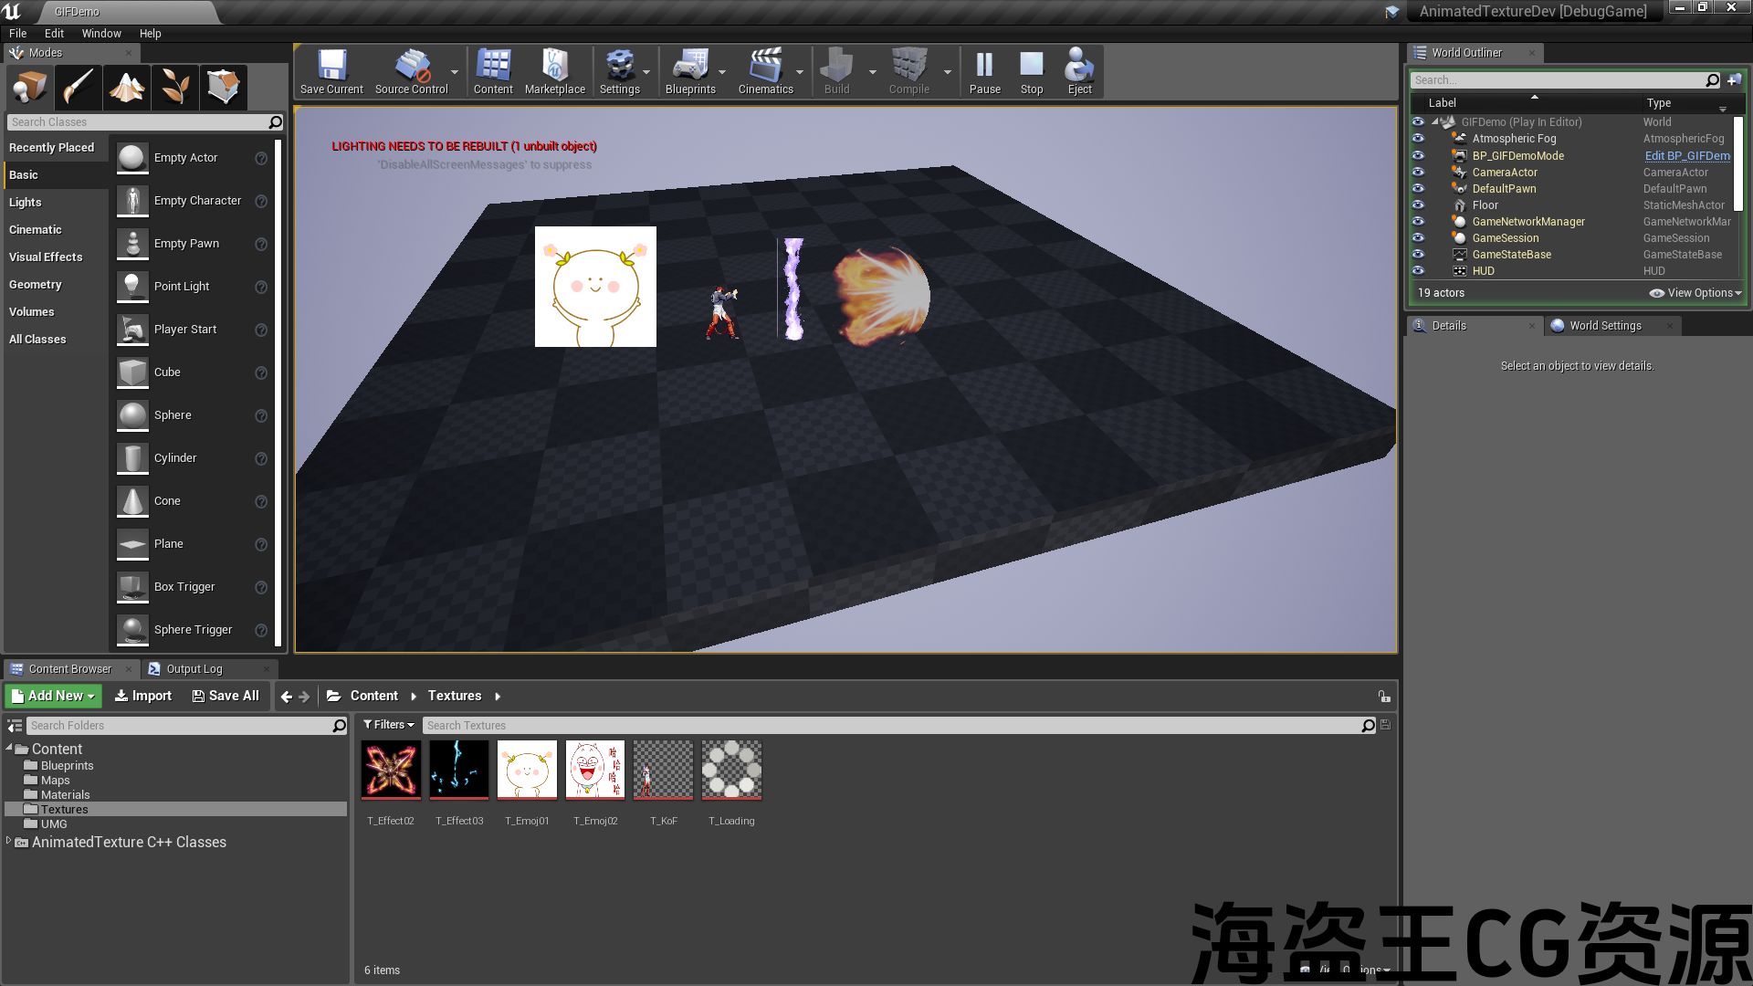
Task: Toggle visibility of Atmospheric Fog actor
Action: (1418, 138)
